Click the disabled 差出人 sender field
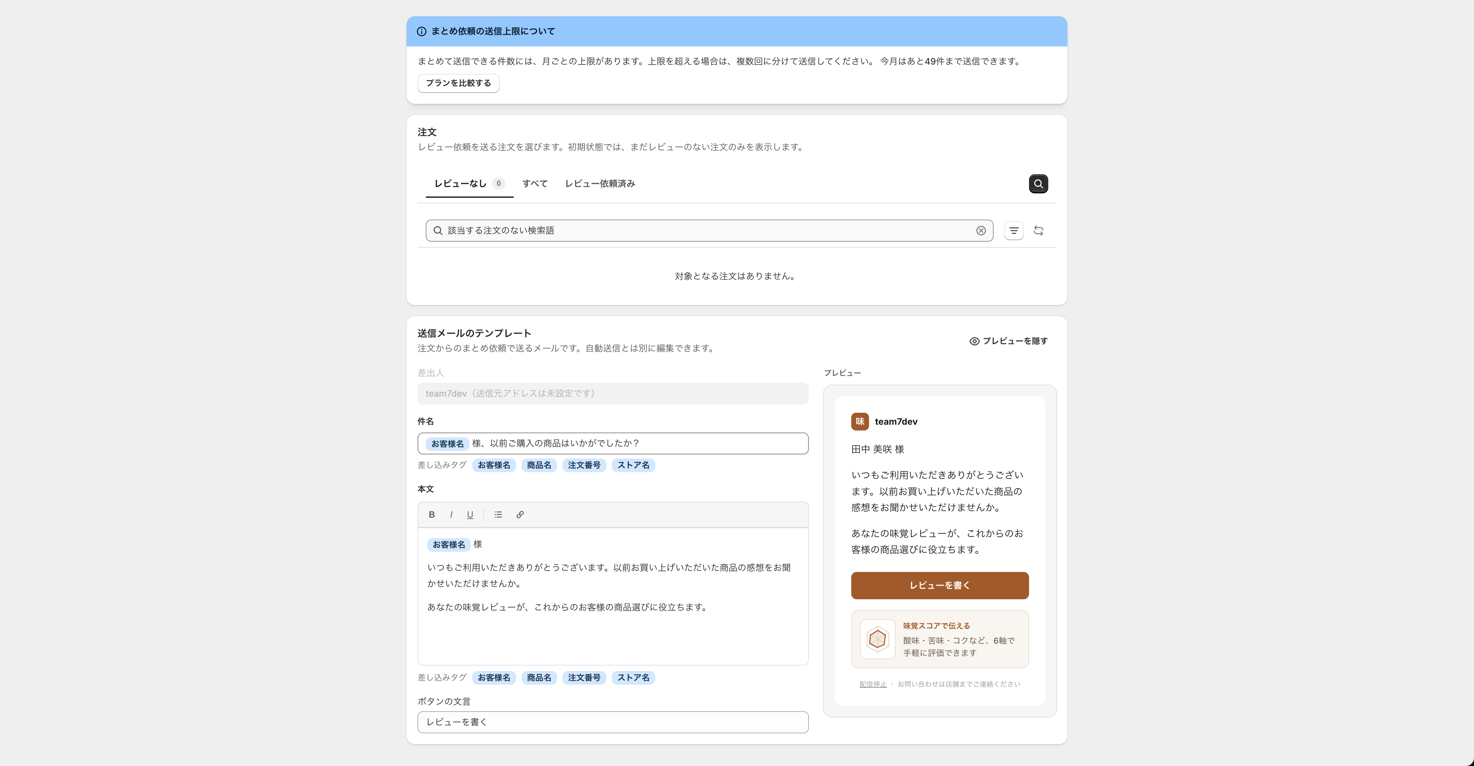 (613, 393)
